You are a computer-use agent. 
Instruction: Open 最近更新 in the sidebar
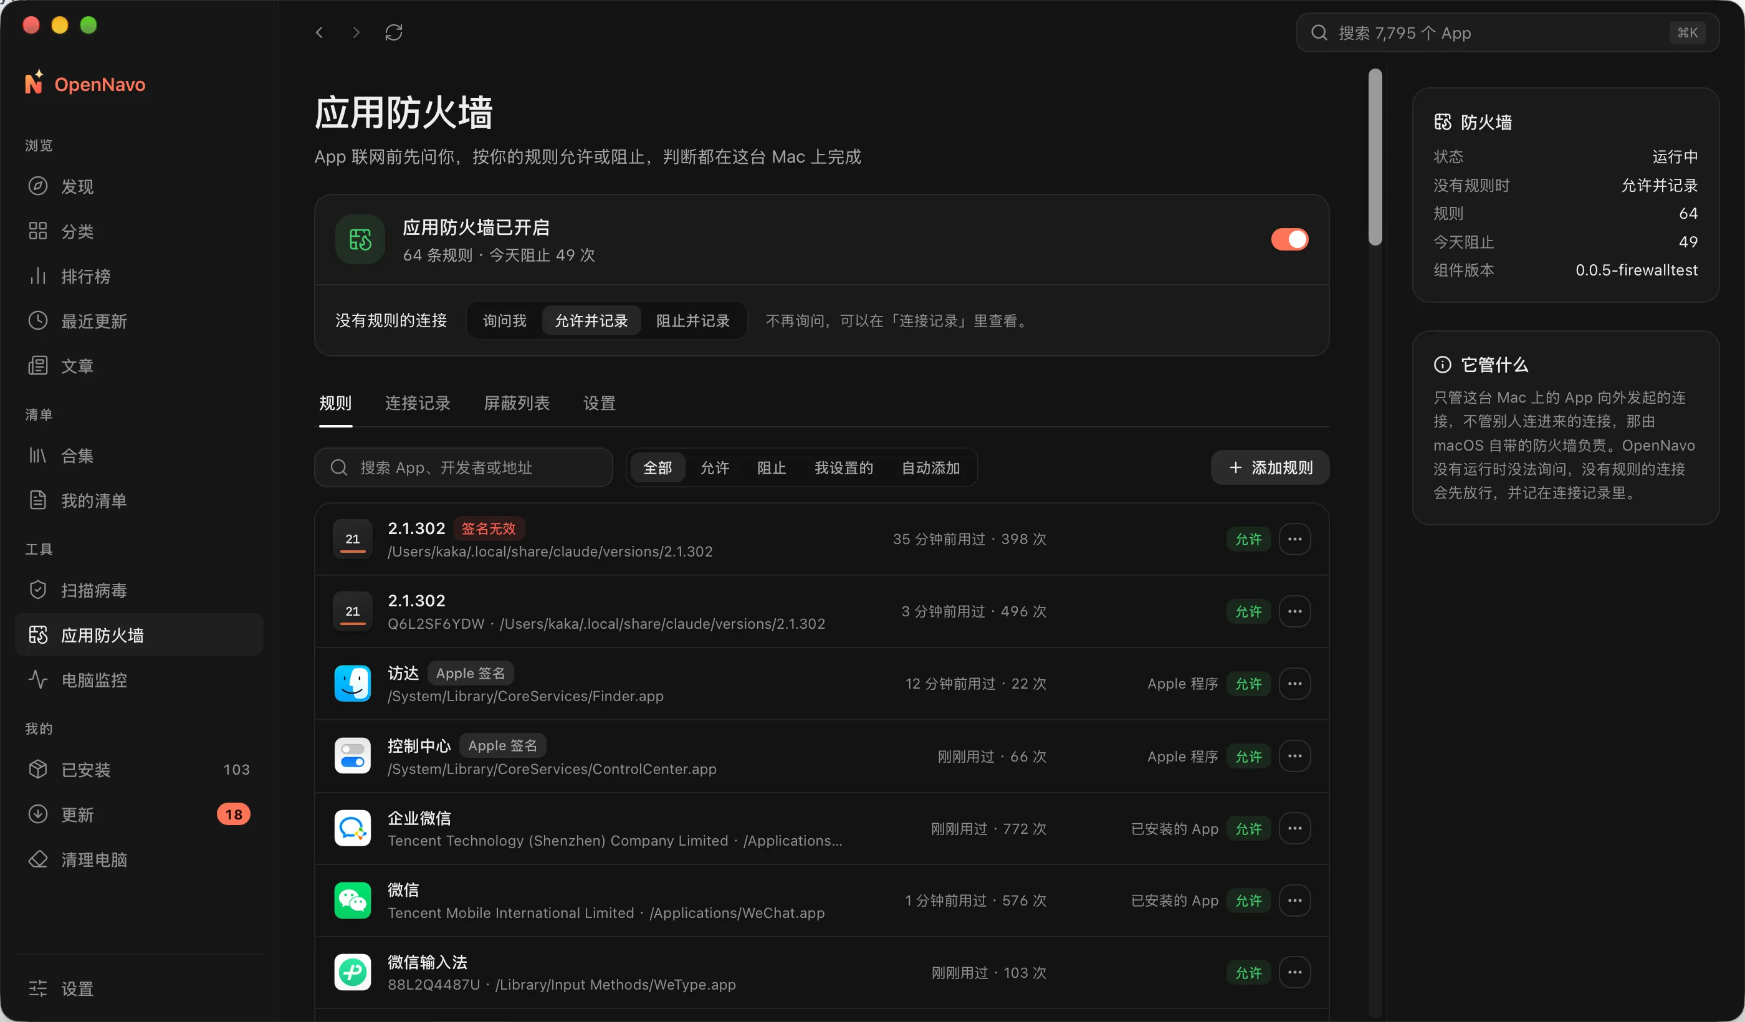tap(138, 322)
